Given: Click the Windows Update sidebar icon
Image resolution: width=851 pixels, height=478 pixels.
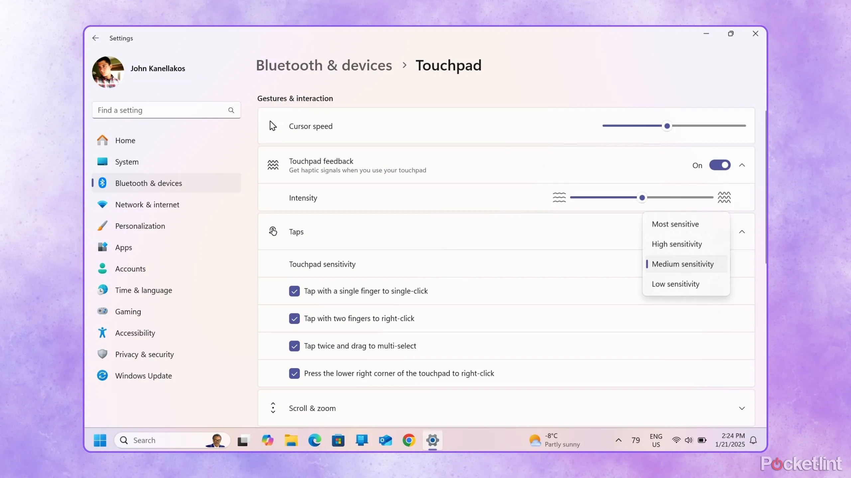Looking at the screenshot, I should [x=102, y=375].
